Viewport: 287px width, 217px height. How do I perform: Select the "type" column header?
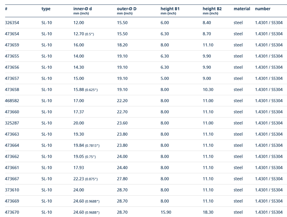46,9
